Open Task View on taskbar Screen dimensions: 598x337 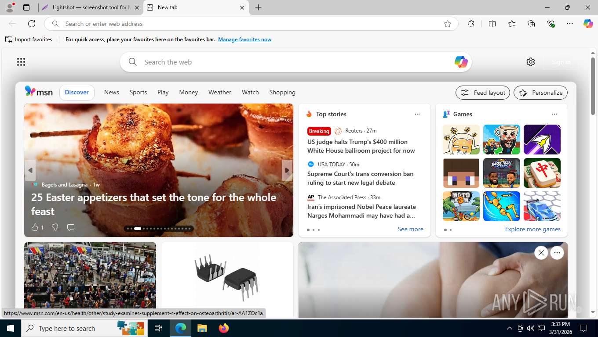(x=158, y=328)
